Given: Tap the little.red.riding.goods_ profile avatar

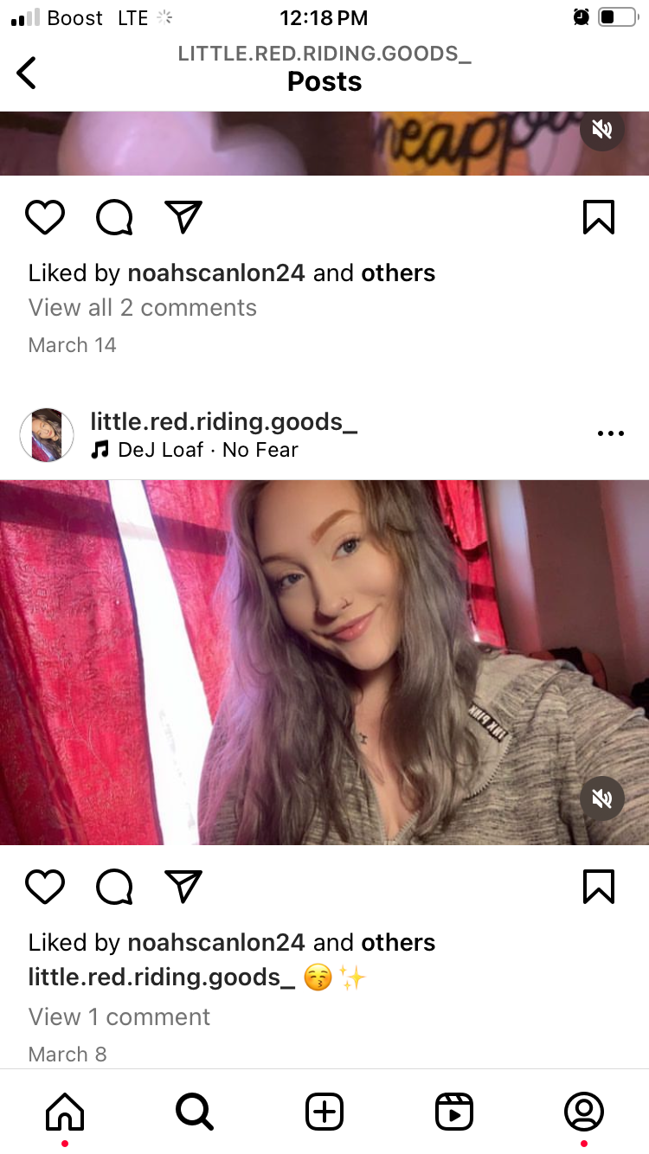Looking at the screenshot, I should point(47,435).
